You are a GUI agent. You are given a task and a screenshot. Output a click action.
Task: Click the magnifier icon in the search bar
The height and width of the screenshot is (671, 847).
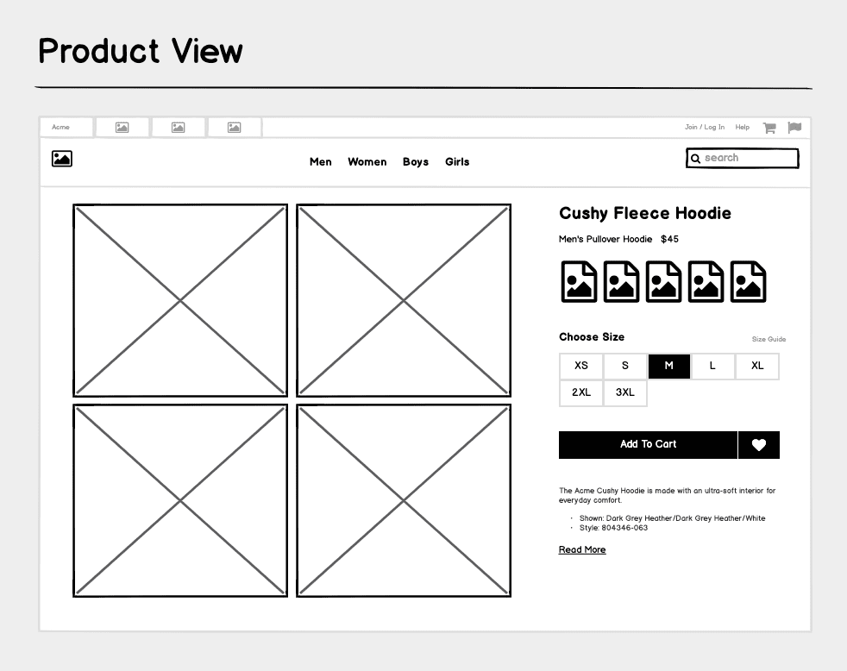pos(696,158)
